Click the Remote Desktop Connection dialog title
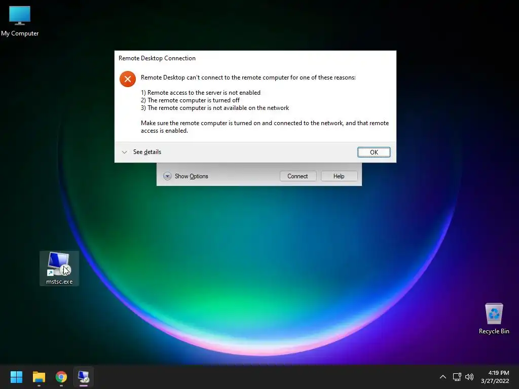Screen dimensions: 519x389 [157, 58]
